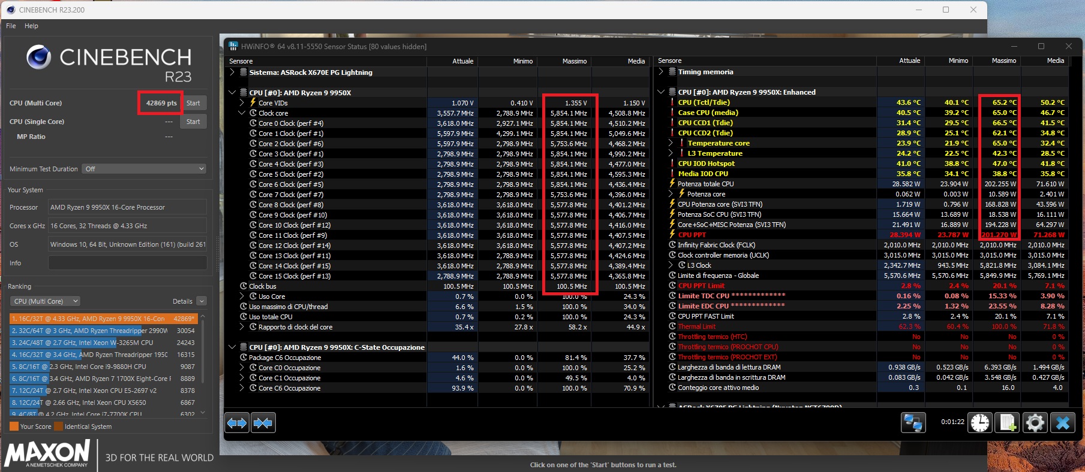Image resolution: width=1085 pixels, height=472 pixels.
Task: Select Larghezza di banda di lettura DRAM
Action: pyautogui.click(x=862, y=367)
